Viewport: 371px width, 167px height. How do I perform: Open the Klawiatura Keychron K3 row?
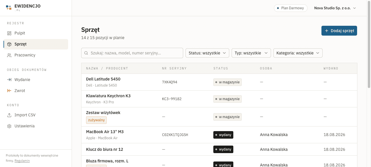pyautogui.click(x=219, y=99)
